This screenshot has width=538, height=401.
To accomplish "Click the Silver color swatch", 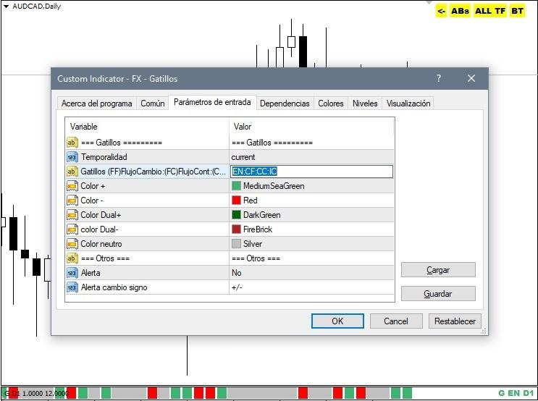I will click(x=236, y=243).
